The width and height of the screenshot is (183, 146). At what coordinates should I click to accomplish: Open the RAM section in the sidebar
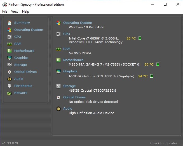click(18, 44)
